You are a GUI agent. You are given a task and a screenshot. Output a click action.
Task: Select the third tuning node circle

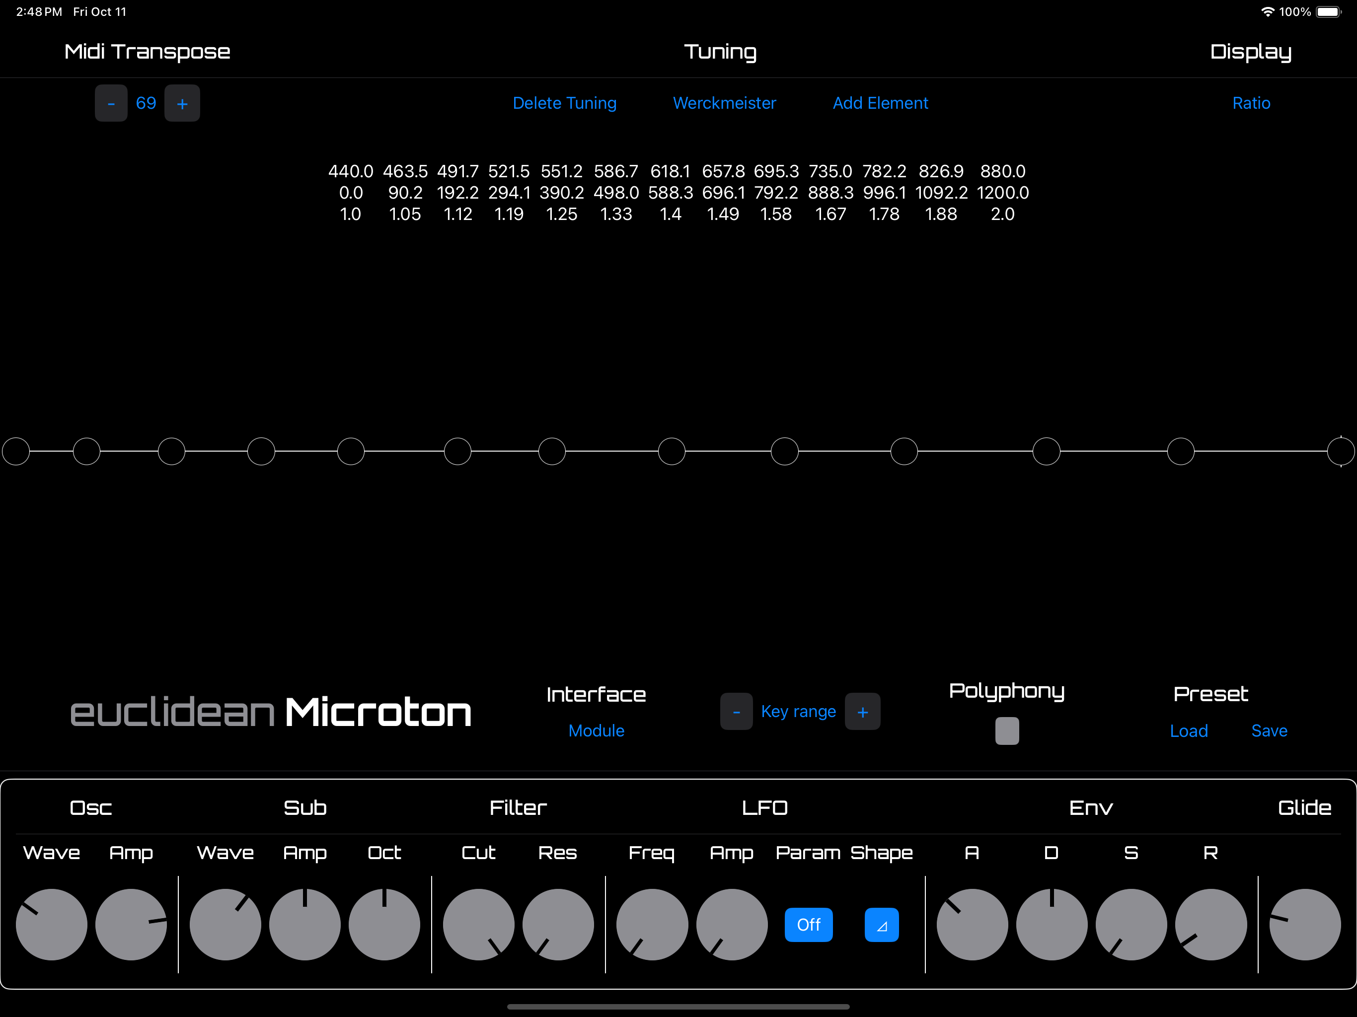pyautogui.click(x=172, y=451)
